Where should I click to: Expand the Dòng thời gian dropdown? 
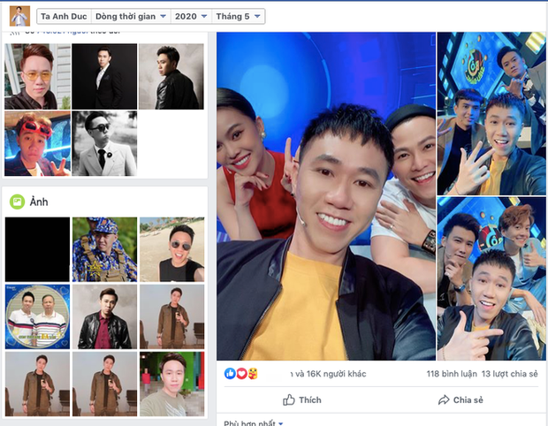[x=131, y=16]
